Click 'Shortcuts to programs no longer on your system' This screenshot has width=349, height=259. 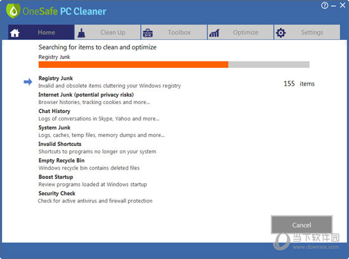tap(97, 152)
